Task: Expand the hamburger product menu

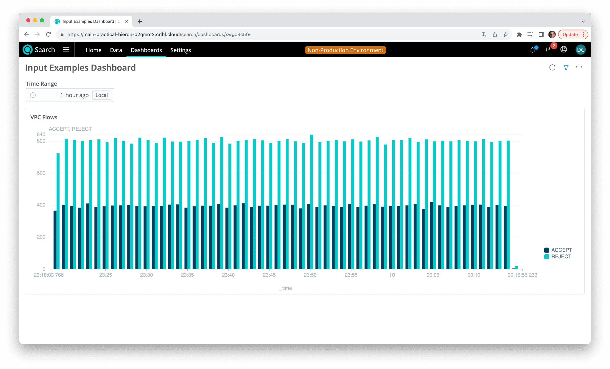Action: pyautogui.click(x=66, y=50)
